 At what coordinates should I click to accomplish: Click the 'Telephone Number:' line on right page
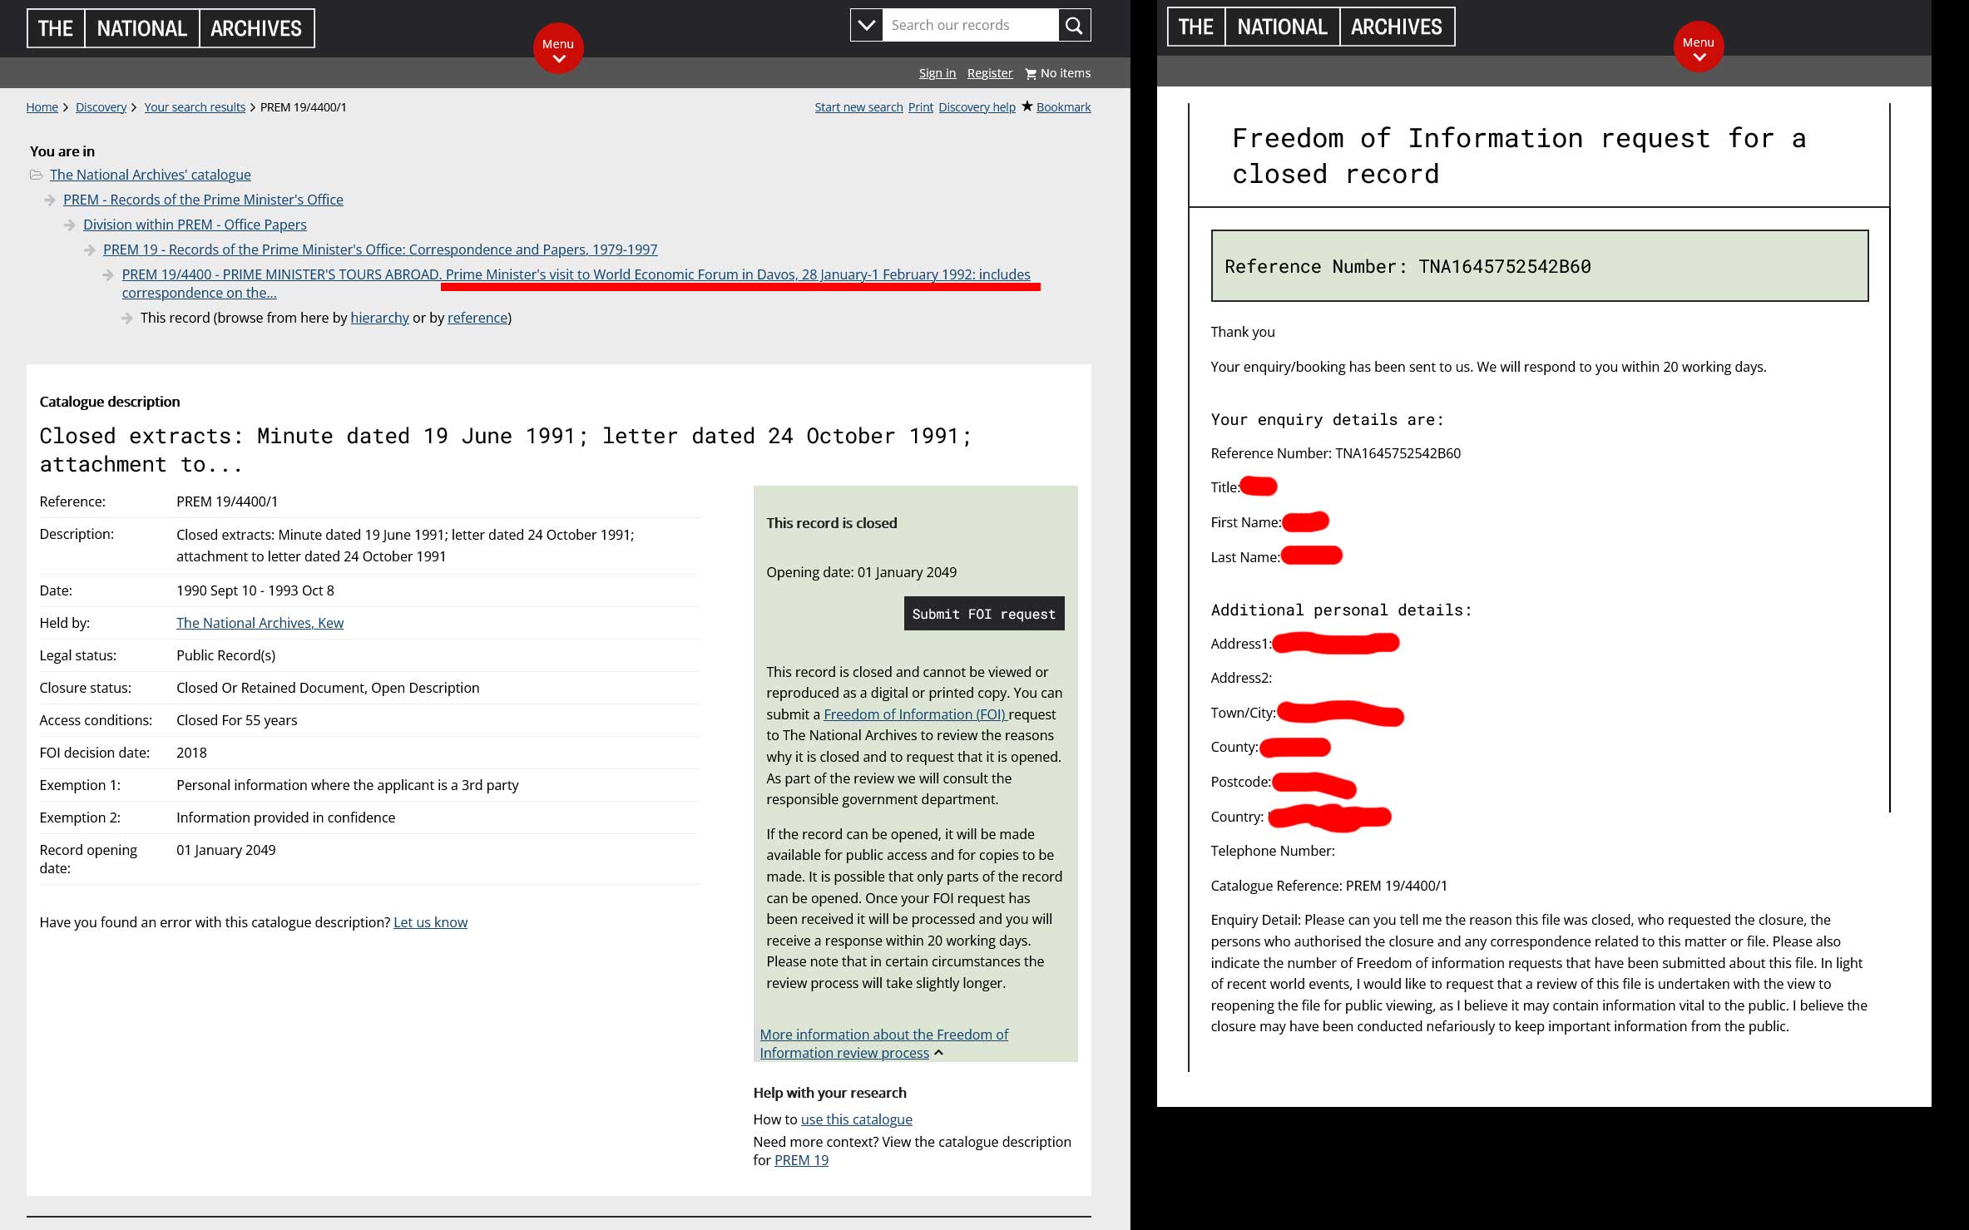tap(1272, 851)
